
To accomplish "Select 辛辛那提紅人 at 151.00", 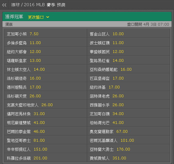I will click(x=45, y=149).
